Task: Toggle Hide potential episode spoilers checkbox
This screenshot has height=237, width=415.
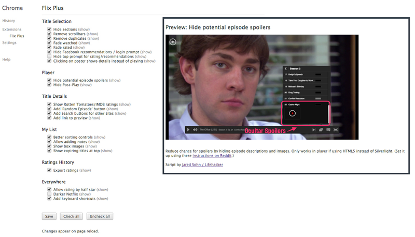Action: click(49, 80)
